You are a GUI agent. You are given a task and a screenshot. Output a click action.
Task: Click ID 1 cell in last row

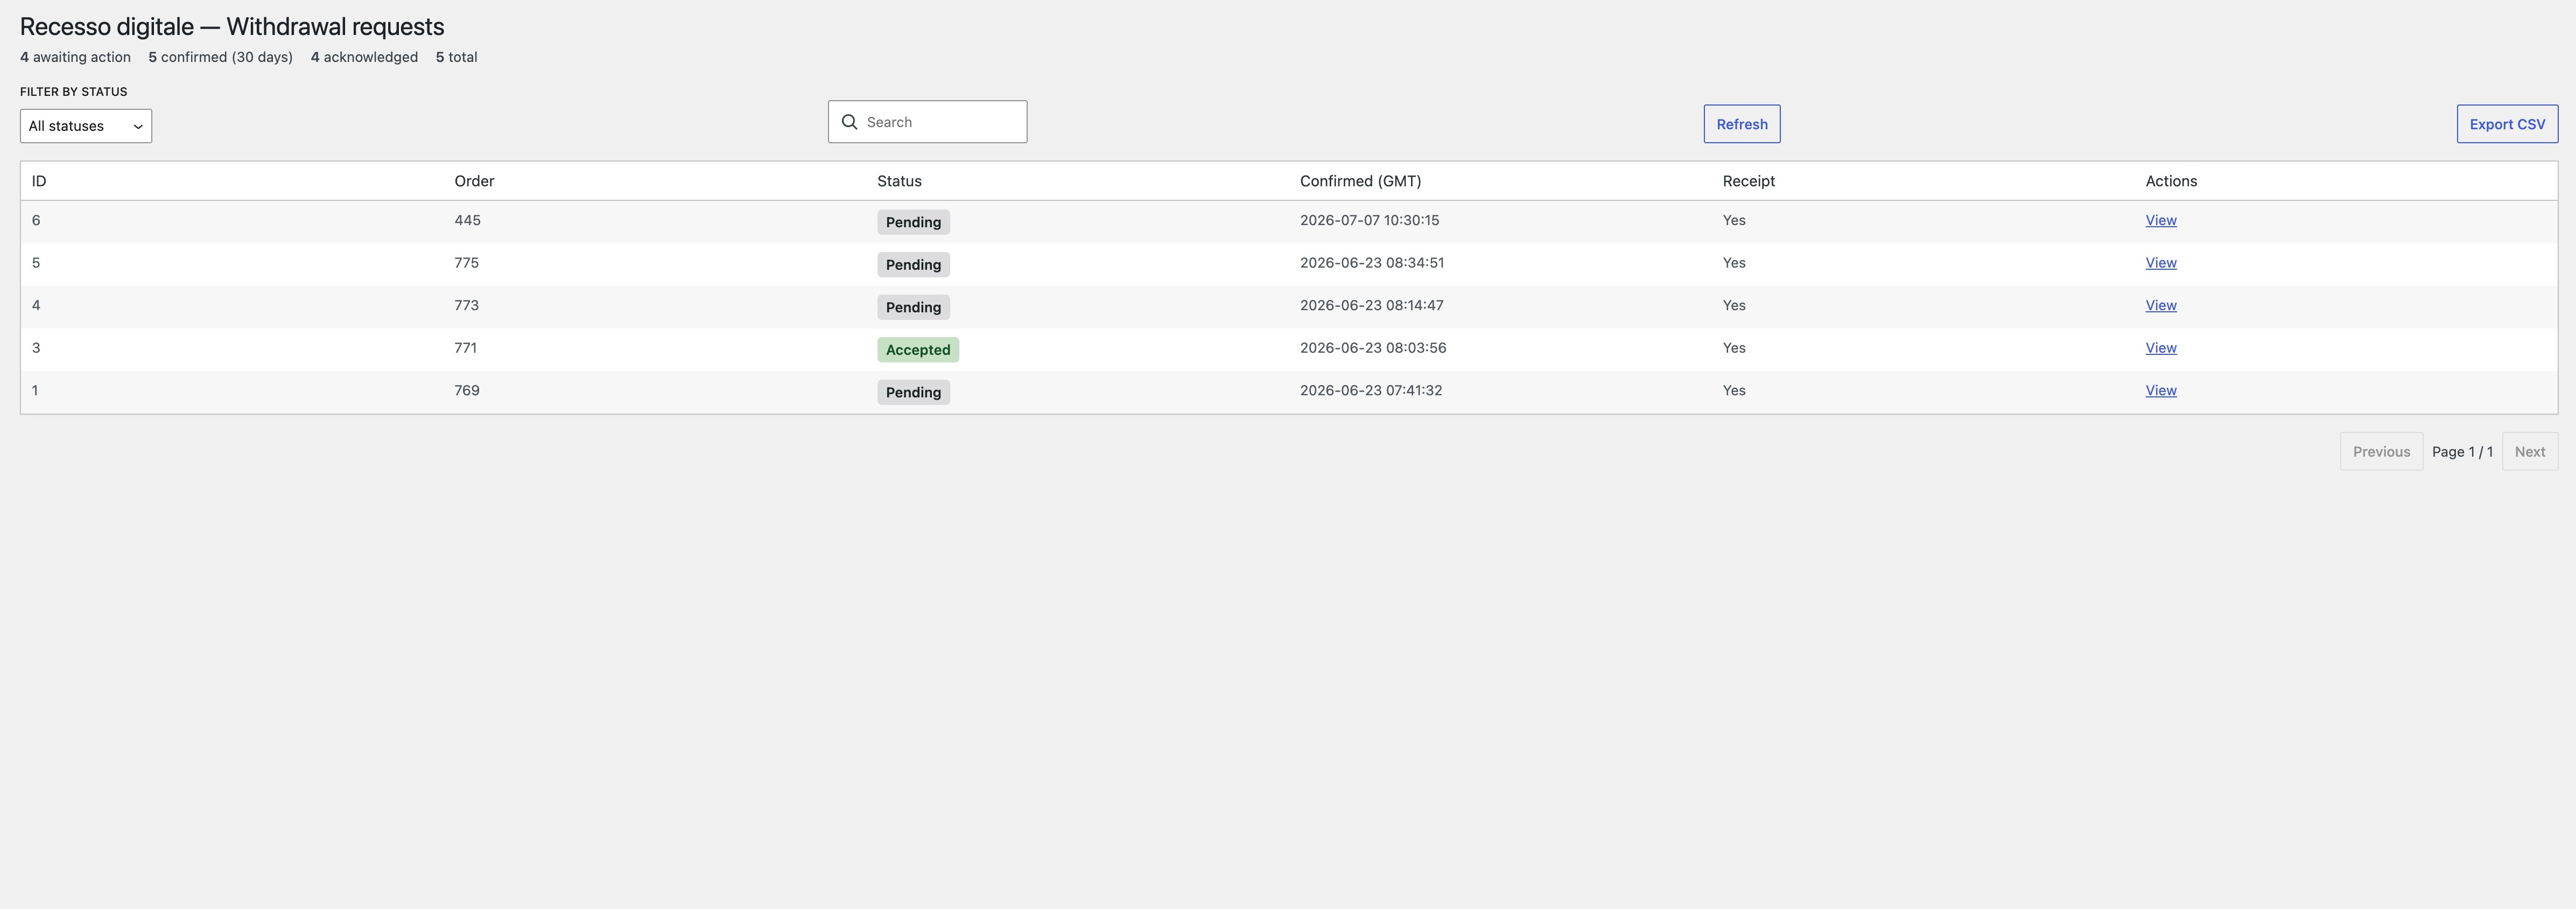tap(35, 390)
